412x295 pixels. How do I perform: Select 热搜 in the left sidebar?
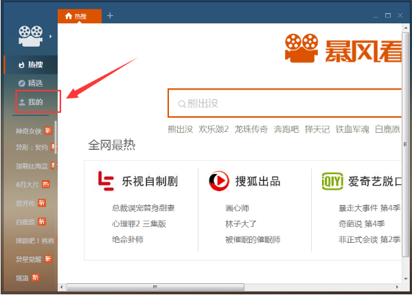31,65
